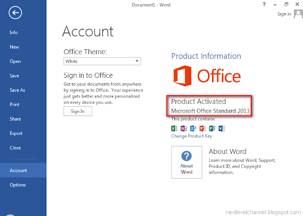Click Change Product Key link
This screenshot has width=303, height=216.
point(191,136)
